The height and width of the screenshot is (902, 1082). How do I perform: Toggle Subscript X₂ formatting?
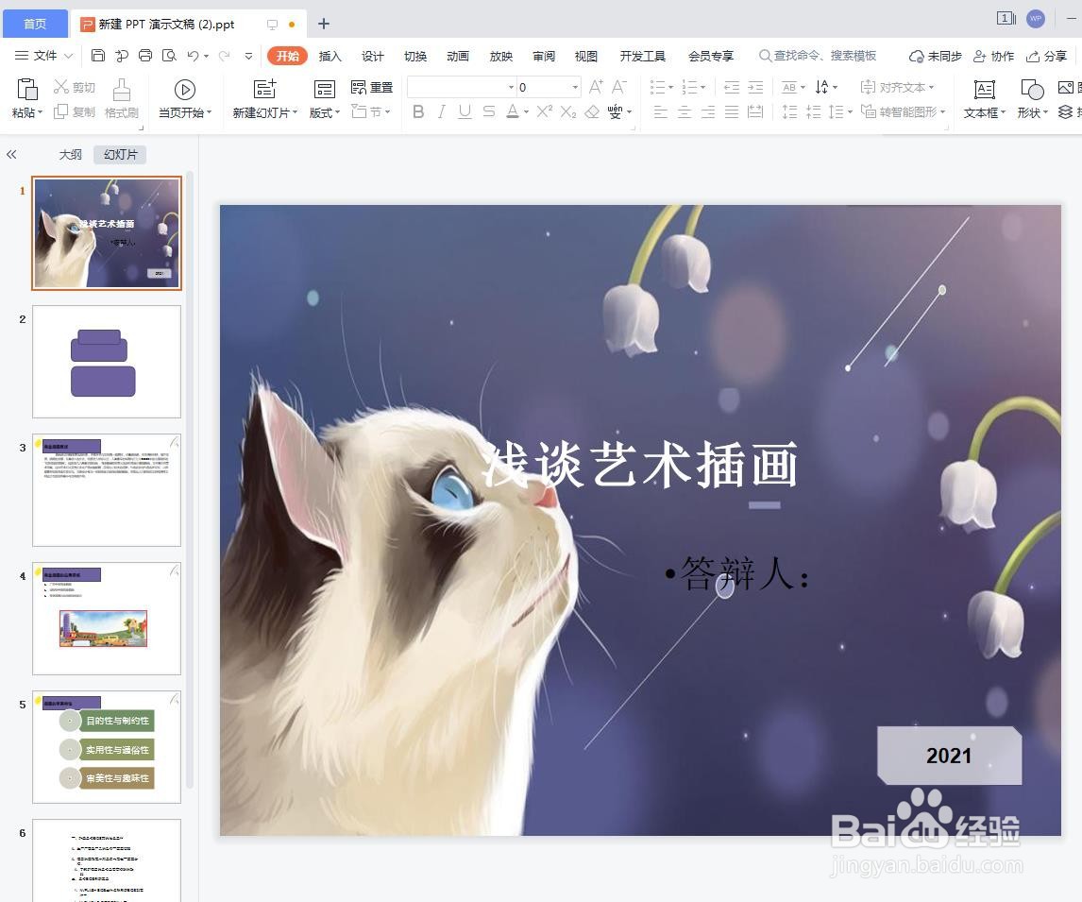(x=568, y=111)
